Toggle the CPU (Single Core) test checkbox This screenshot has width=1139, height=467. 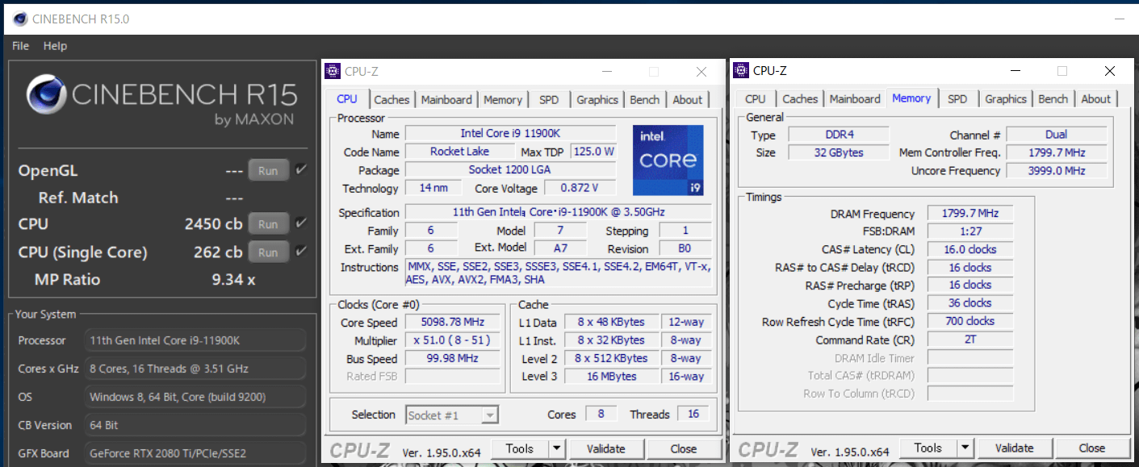pos(301,252)
